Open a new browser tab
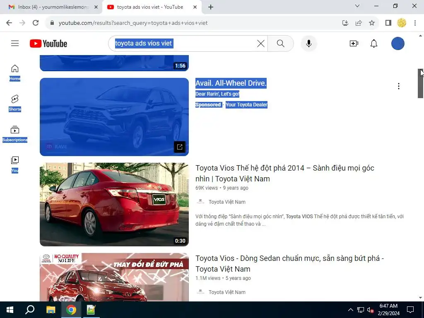The image size is (424, 318). tap(211, 7)
